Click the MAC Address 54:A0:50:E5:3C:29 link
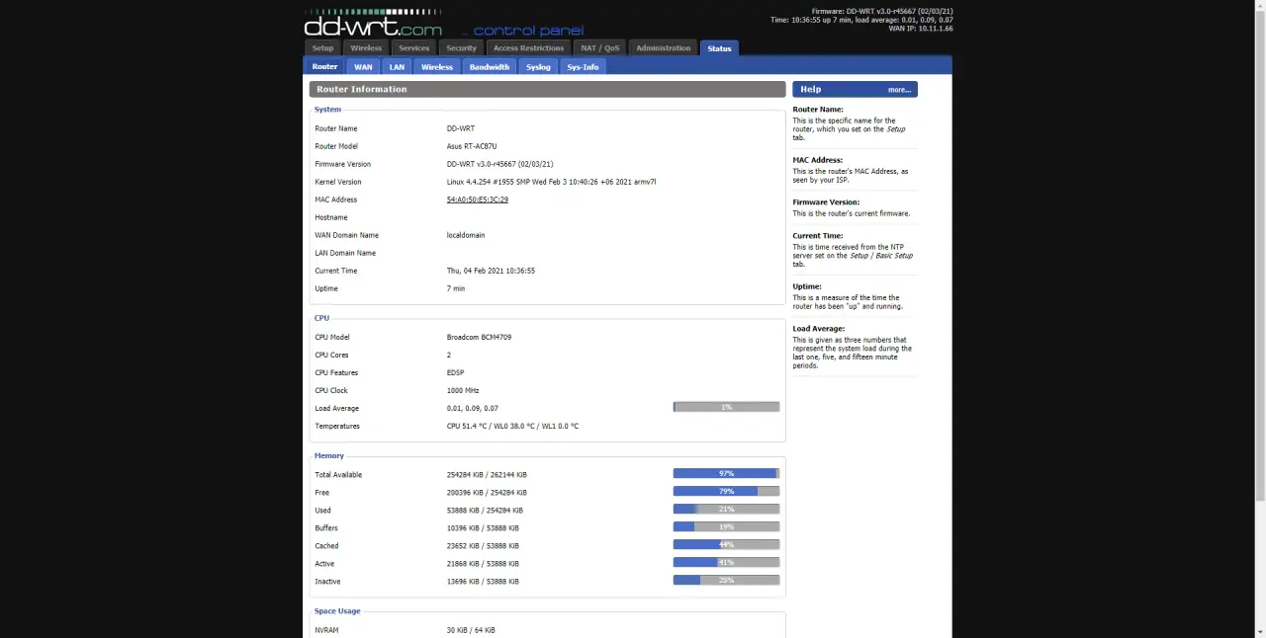The height and width of the screenshot is (638, 1266). [477, 199]
